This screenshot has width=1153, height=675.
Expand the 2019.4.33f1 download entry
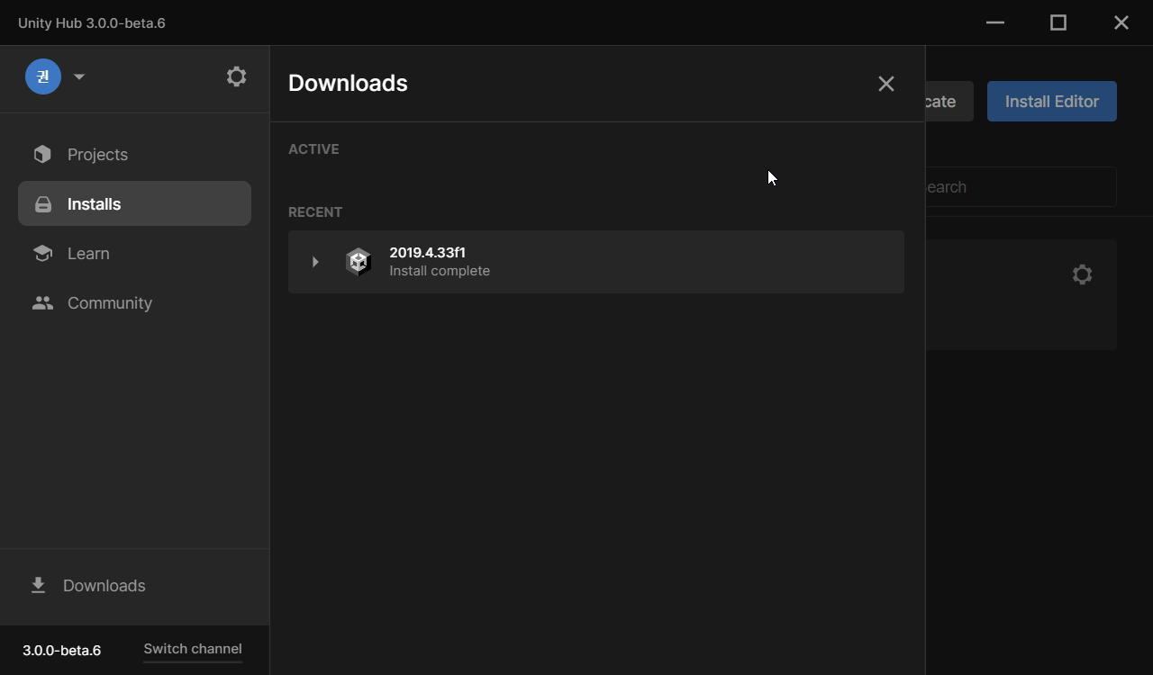pyautogui.click(x=315, y=262)
